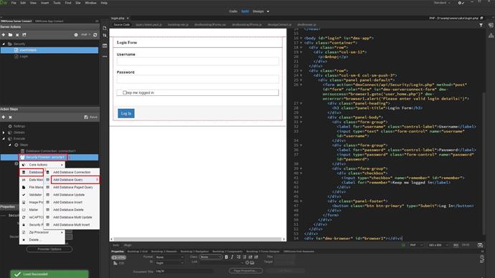
Task: Open Zip Processor submenu
Action: pos(42,232)
